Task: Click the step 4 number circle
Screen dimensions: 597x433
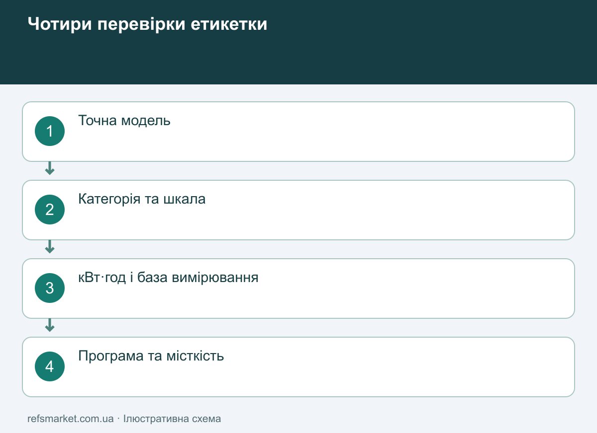Action: 50,366
